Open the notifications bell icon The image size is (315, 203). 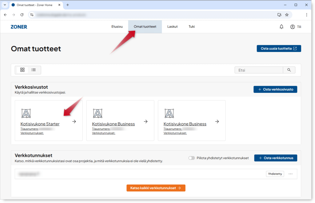281,27
